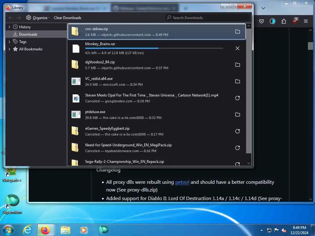Open the Organize menu
This screenshot has height=236, width=315.
pos(38,18)
